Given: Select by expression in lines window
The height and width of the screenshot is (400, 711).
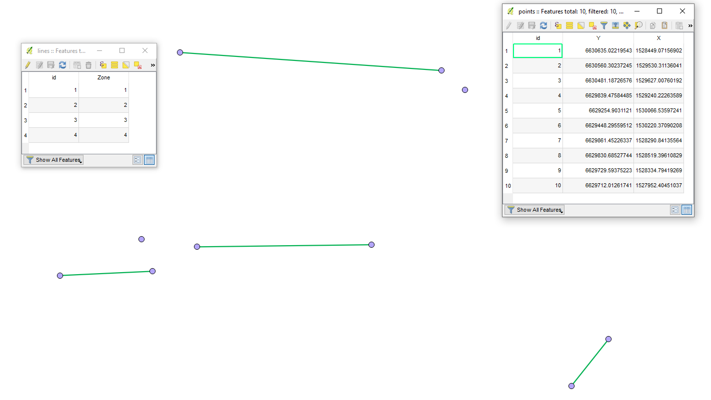Looking at the screenshot, I should tap(103, 65).
